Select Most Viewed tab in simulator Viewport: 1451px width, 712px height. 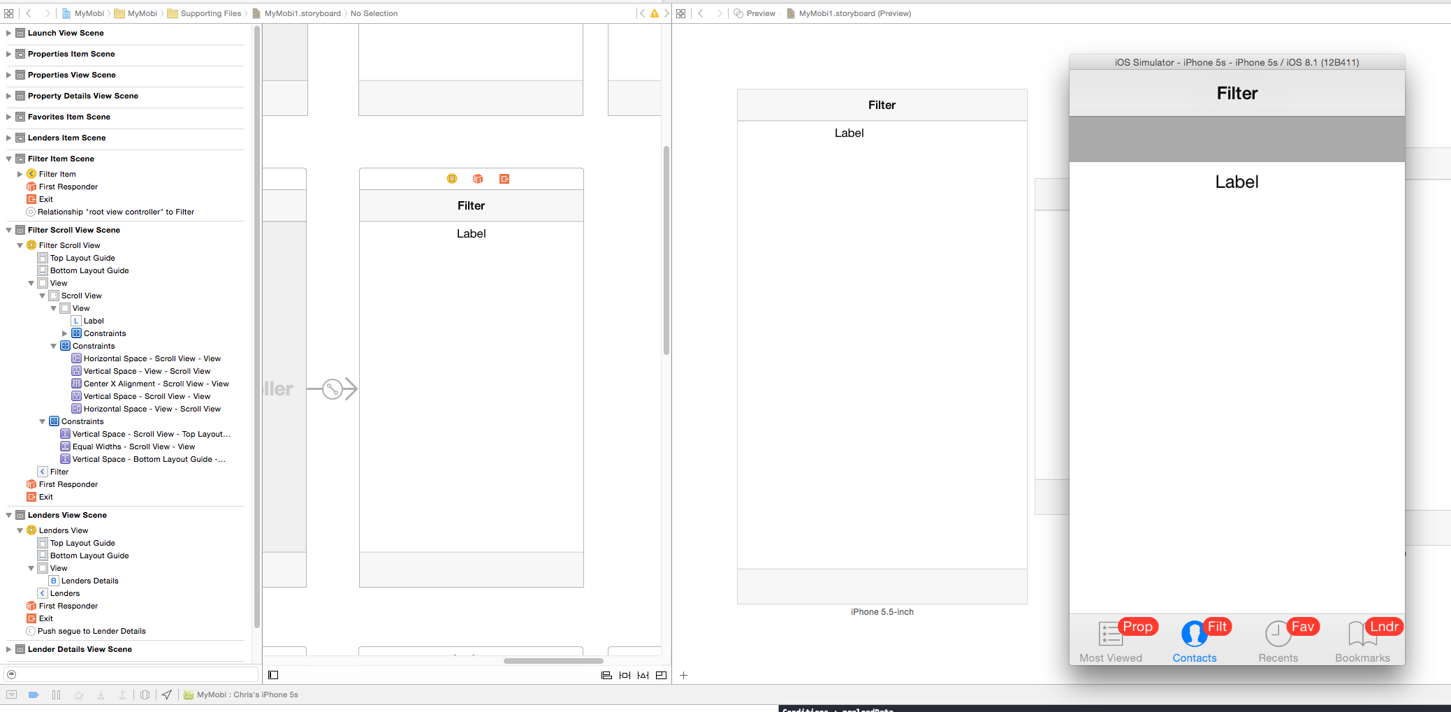pyautogui.click(x=1111, y=641)
